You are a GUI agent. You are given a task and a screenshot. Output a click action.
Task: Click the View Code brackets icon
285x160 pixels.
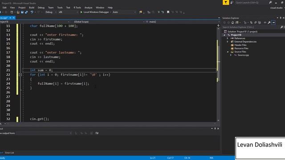pyautogui.click(x=265, y=23)
